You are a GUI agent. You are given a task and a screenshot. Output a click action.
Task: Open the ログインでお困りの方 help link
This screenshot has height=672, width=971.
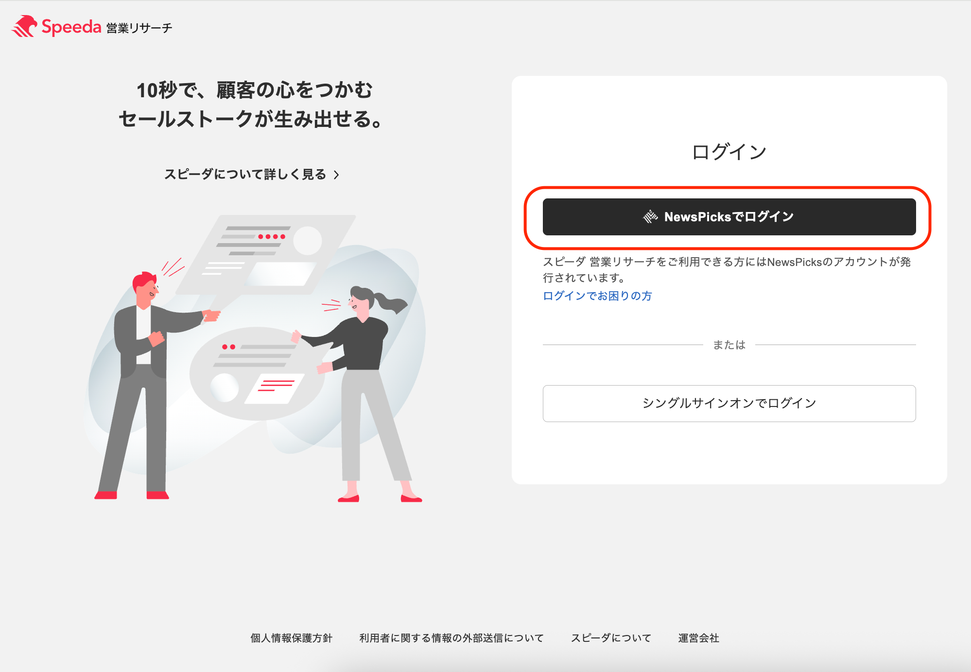point(597,296)
